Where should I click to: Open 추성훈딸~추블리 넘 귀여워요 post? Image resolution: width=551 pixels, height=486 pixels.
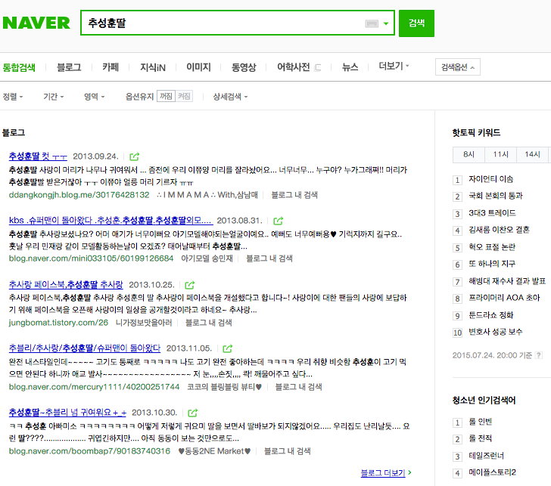tap(67, 413)
